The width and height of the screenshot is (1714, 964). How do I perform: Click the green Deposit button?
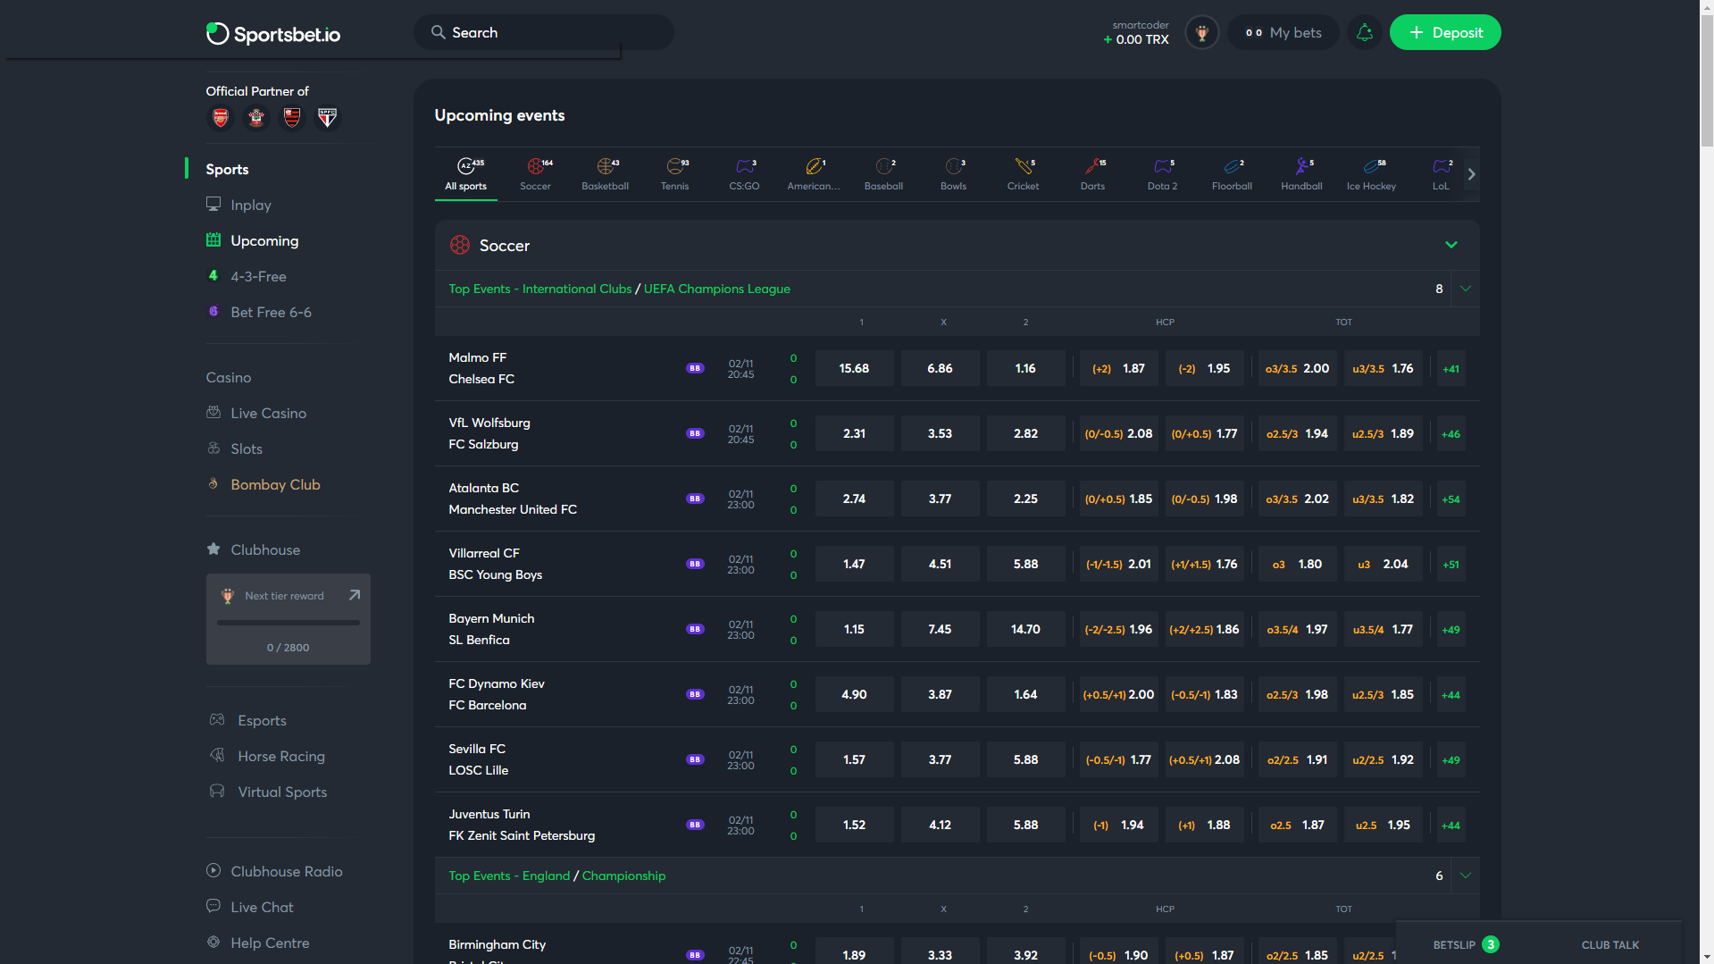tap(1444, 33)
